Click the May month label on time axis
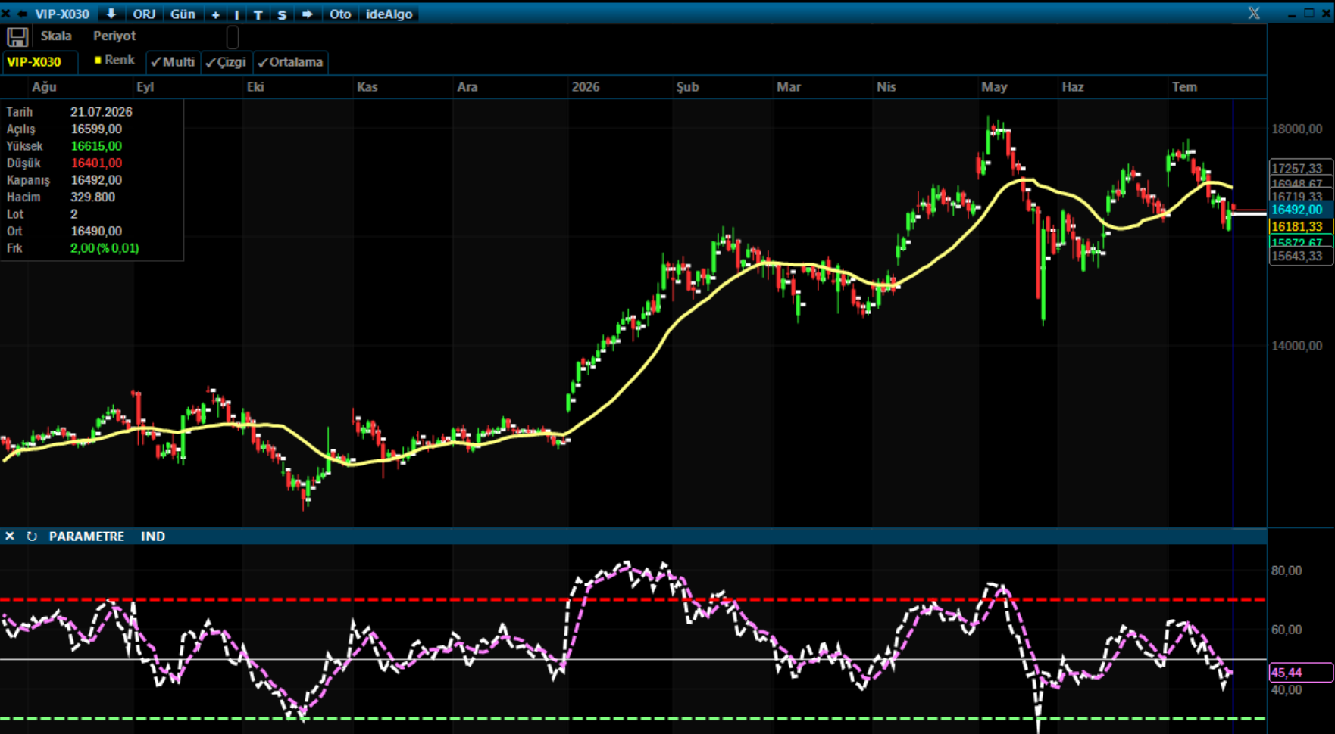 click(x=994, y=87)
